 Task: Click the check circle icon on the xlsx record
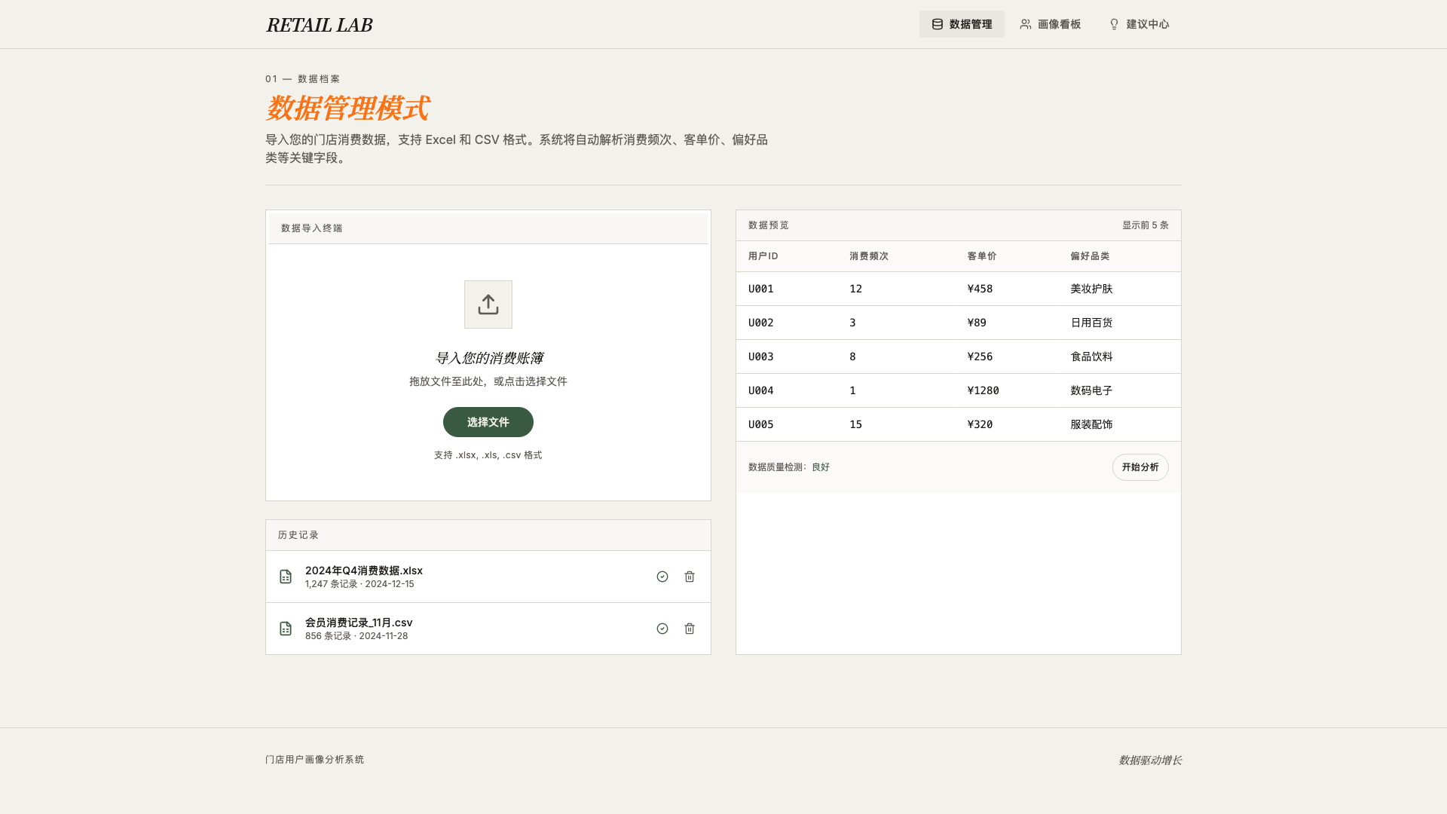662,576
